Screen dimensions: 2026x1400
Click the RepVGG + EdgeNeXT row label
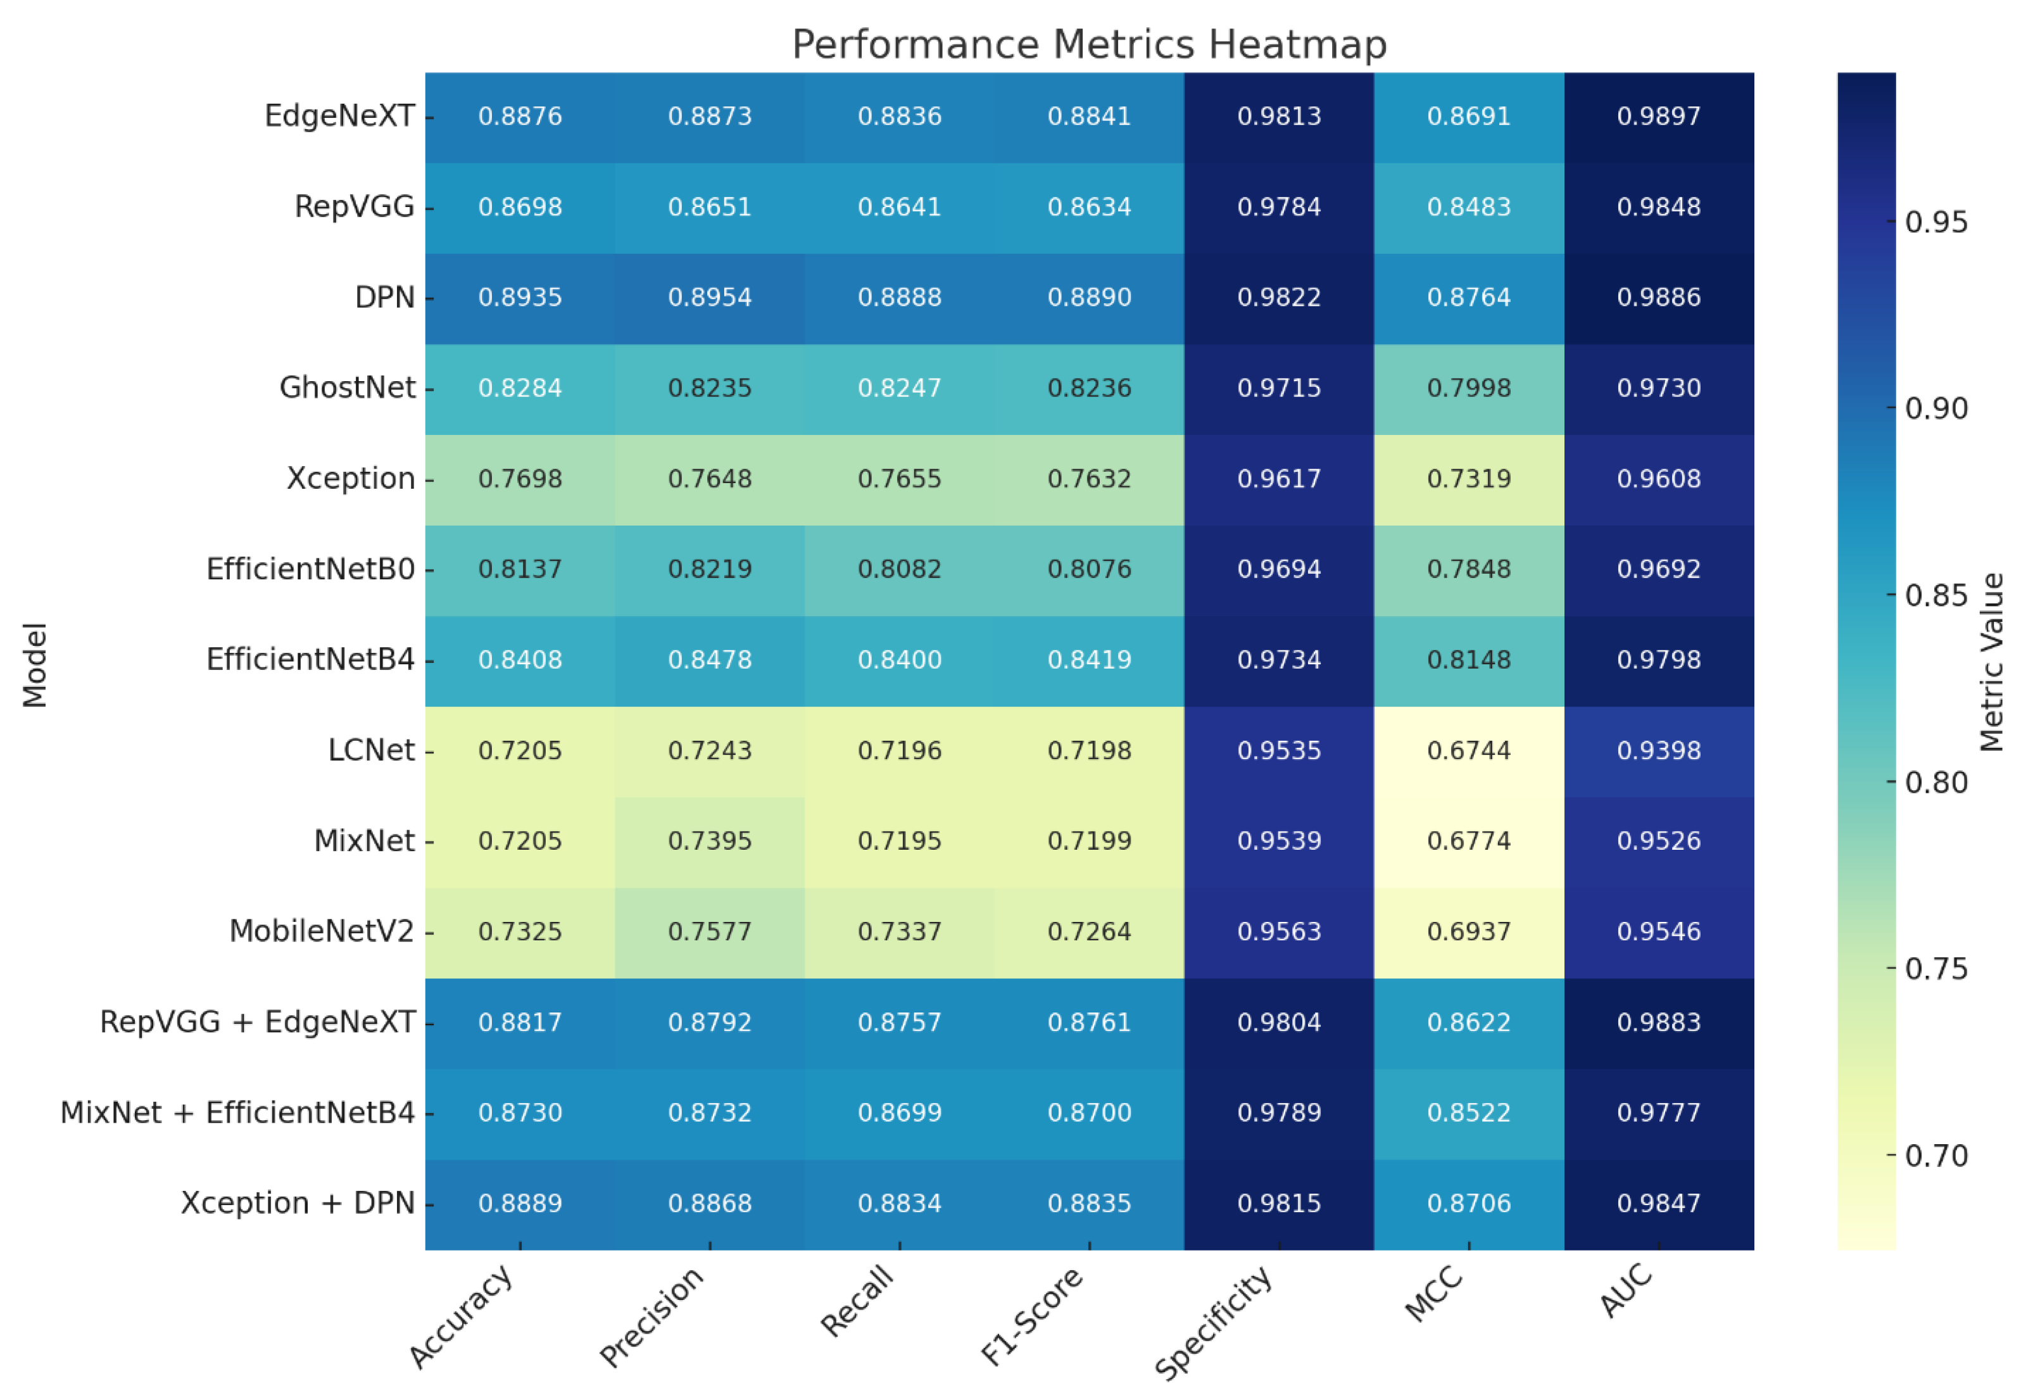click(257, 1023)
